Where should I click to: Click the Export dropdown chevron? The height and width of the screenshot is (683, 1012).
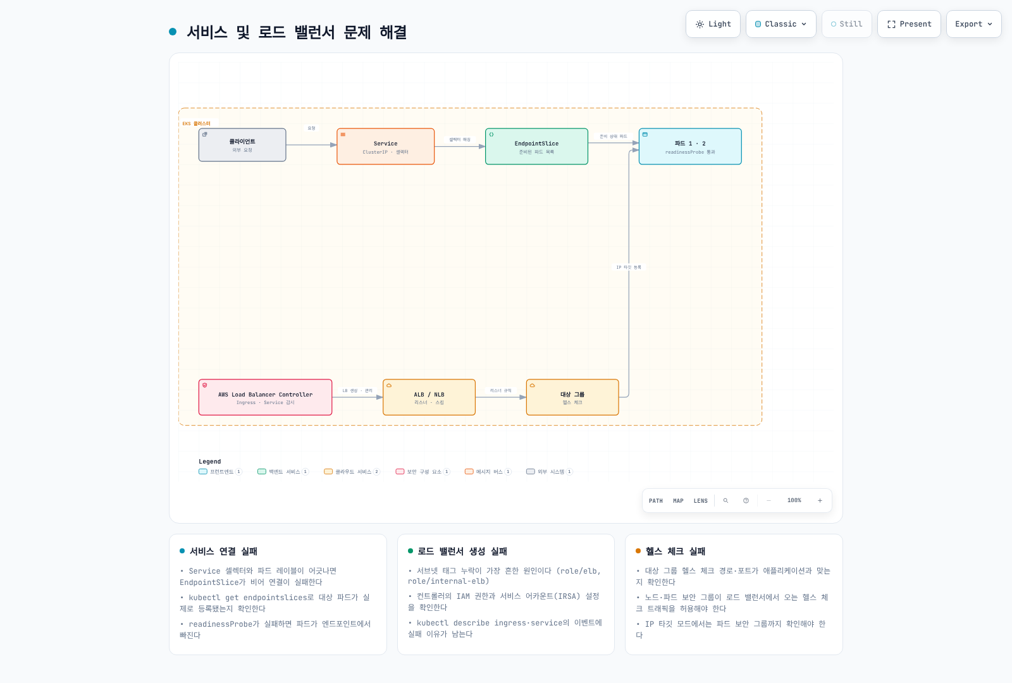click(990, 24)
